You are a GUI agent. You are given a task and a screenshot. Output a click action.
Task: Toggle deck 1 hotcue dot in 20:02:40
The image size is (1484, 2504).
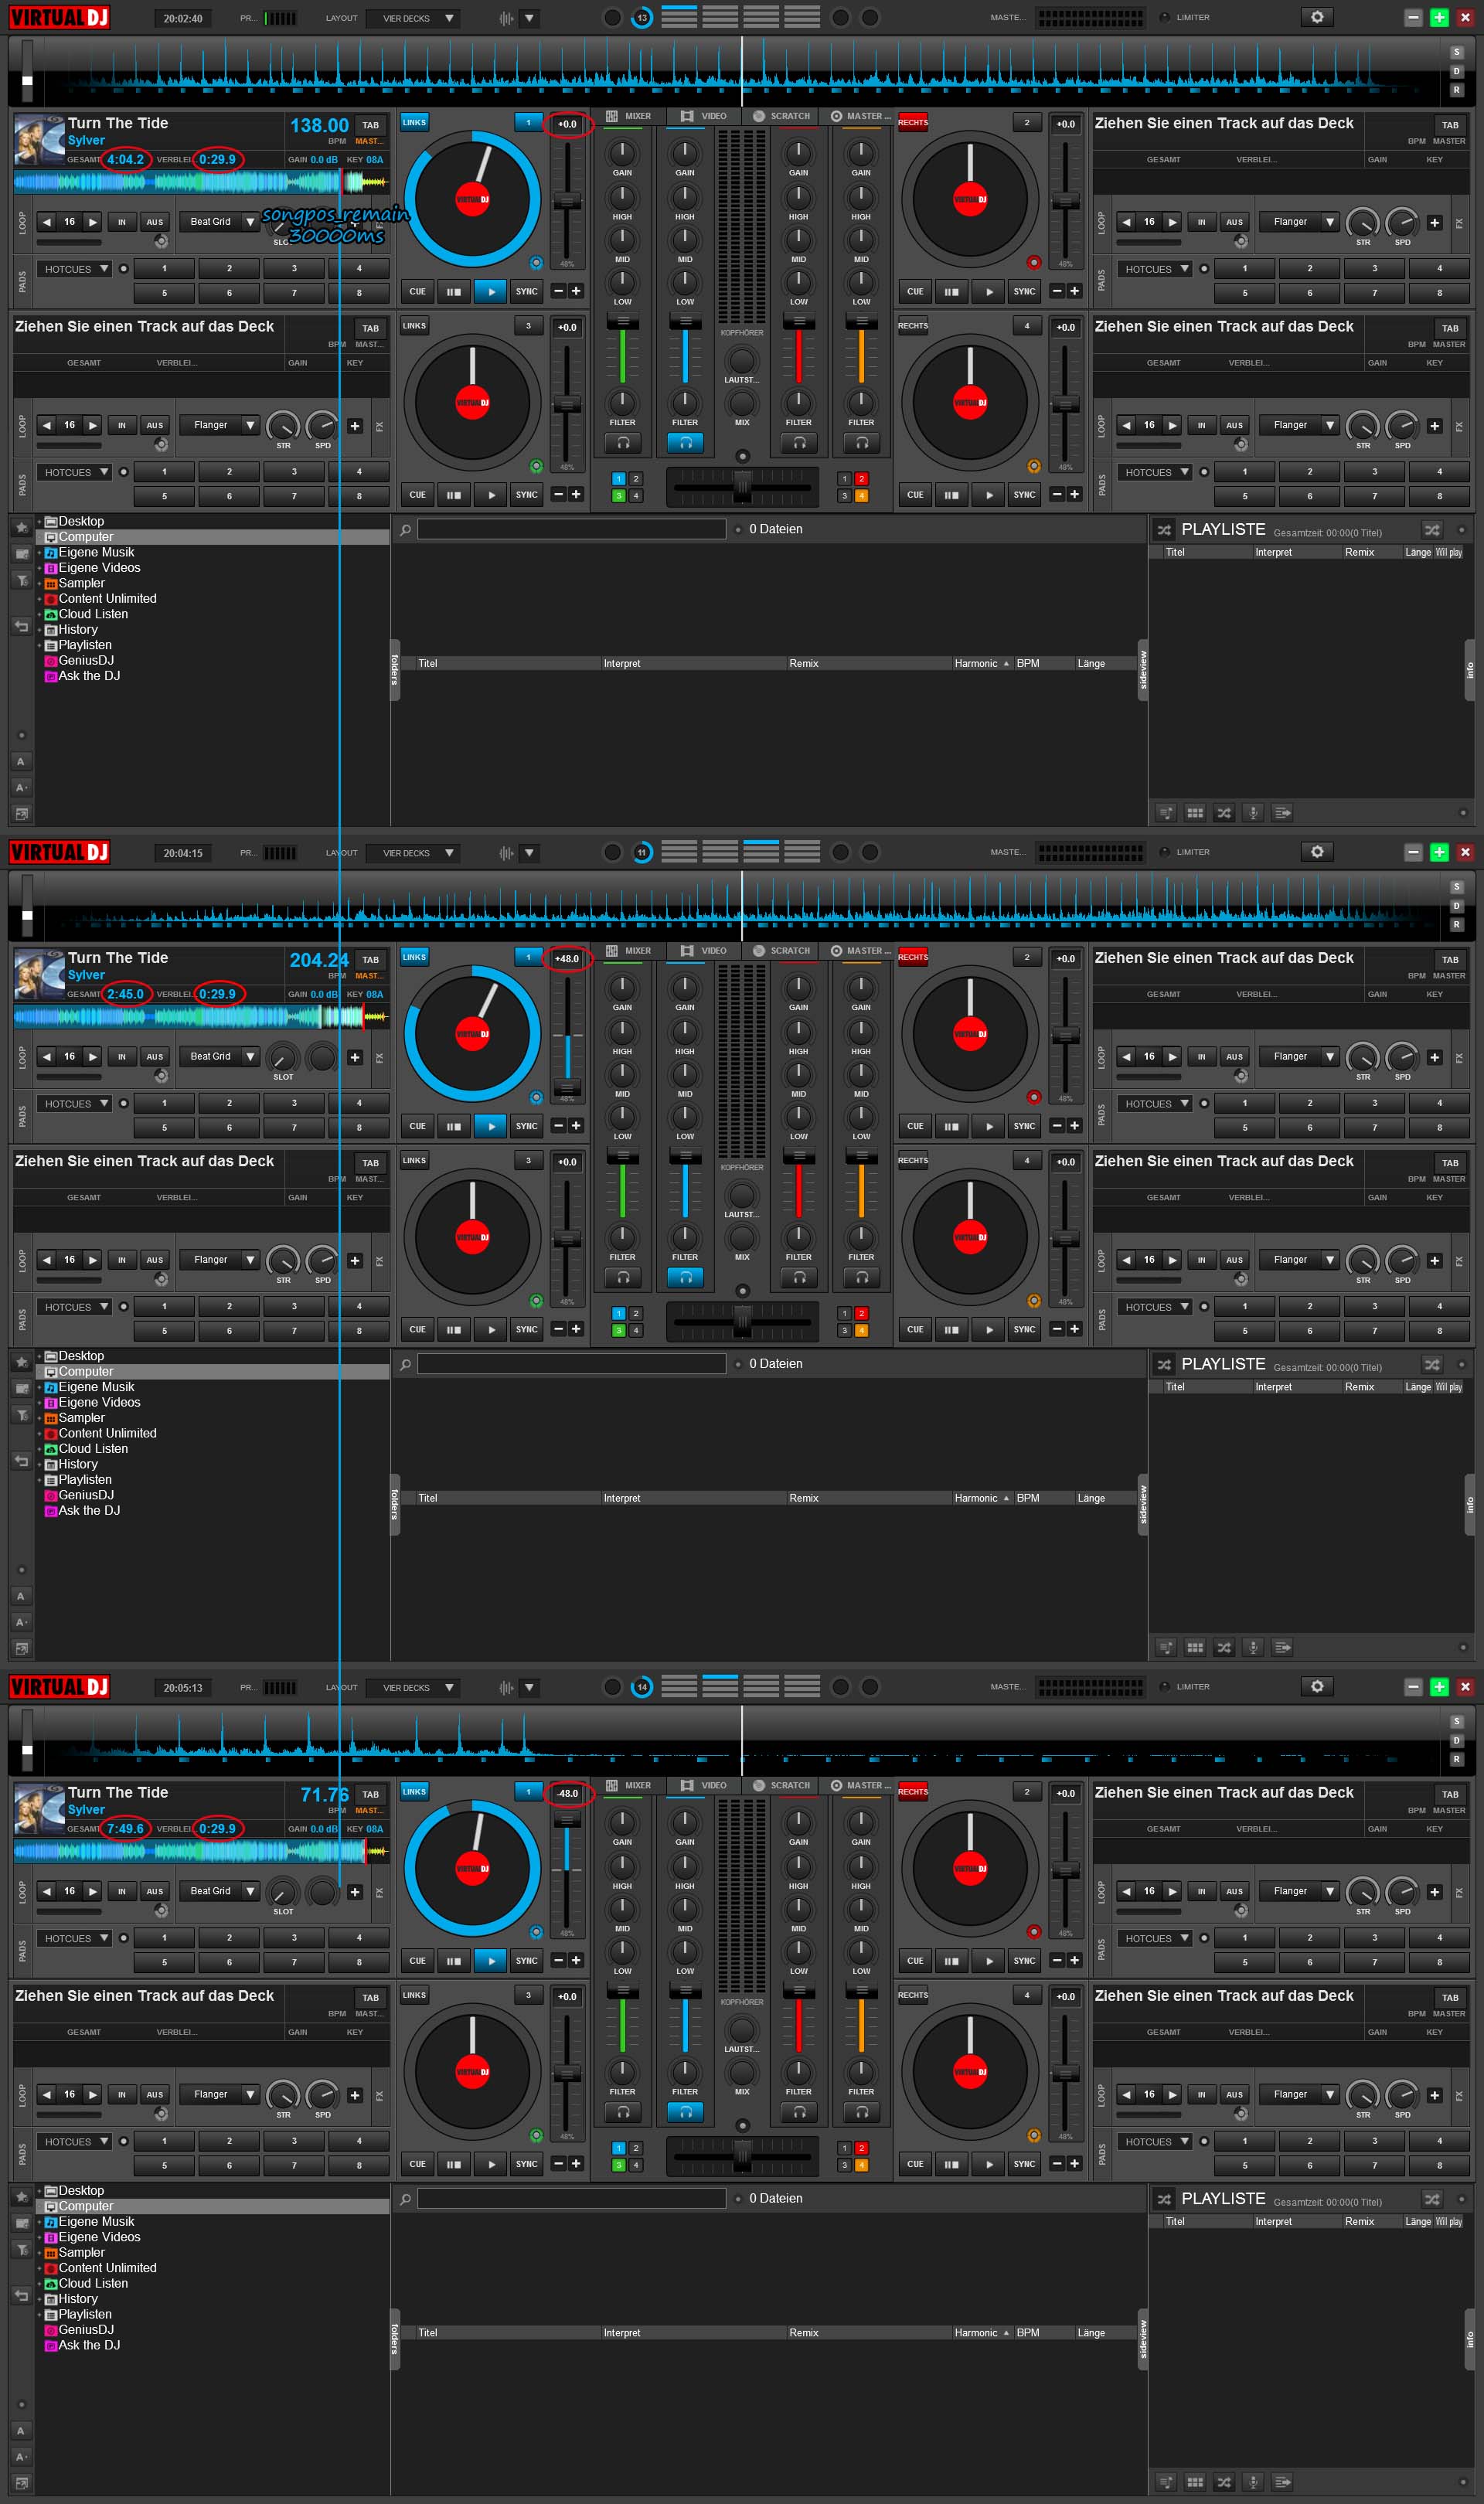click(x=124, y=269)
